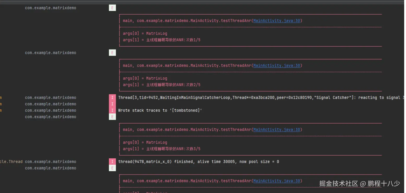Click the E badge below the matrix_x_0 finished line
This screenshot has width=406, height=193.
(x=112, y=168)
